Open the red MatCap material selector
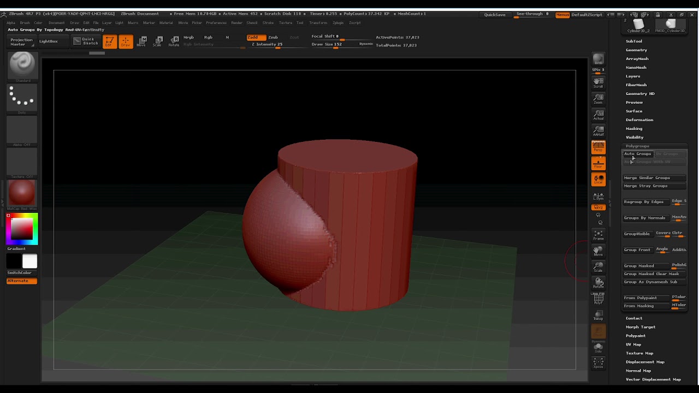Screen dimensions: 699x393 (x=22, y=194)
